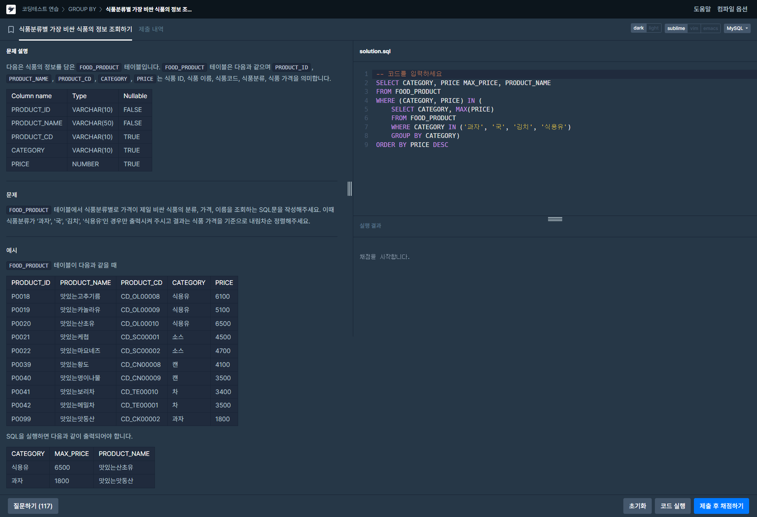
Task: Select sublime keymap mode
Action: coord(676,28)
